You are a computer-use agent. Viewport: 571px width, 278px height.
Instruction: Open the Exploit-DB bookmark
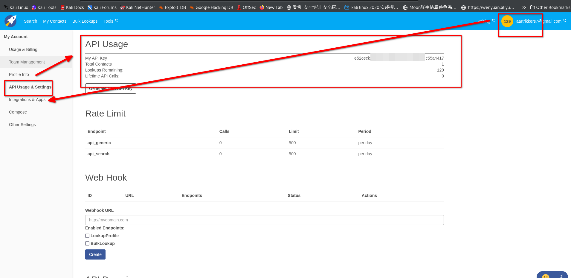(172, 7)
